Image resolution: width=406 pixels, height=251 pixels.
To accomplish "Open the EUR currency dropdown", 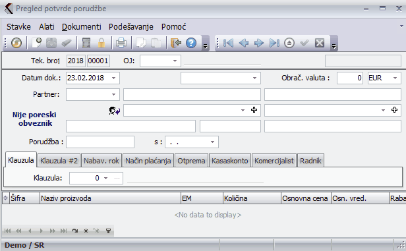I will 395,78.
